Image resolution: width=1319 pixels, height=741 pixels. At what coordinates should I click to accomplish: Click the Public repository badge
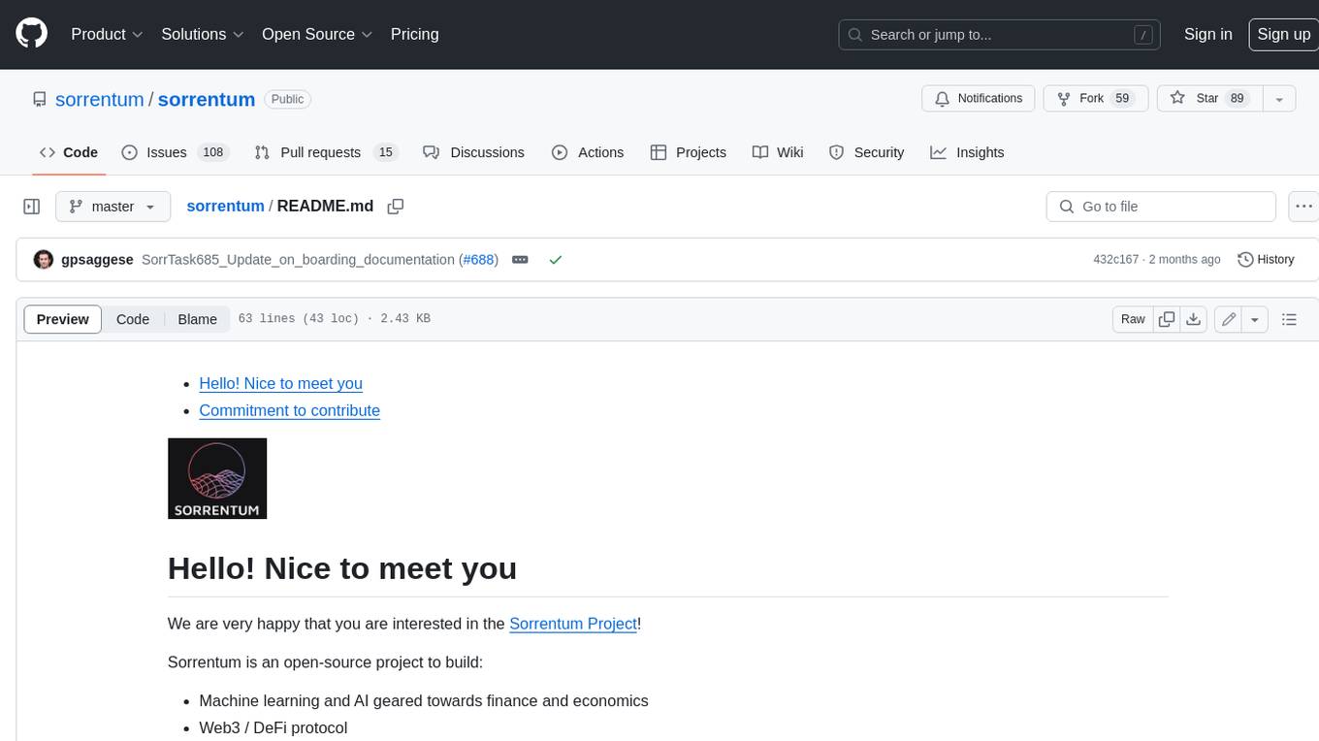tap(287, 99)
